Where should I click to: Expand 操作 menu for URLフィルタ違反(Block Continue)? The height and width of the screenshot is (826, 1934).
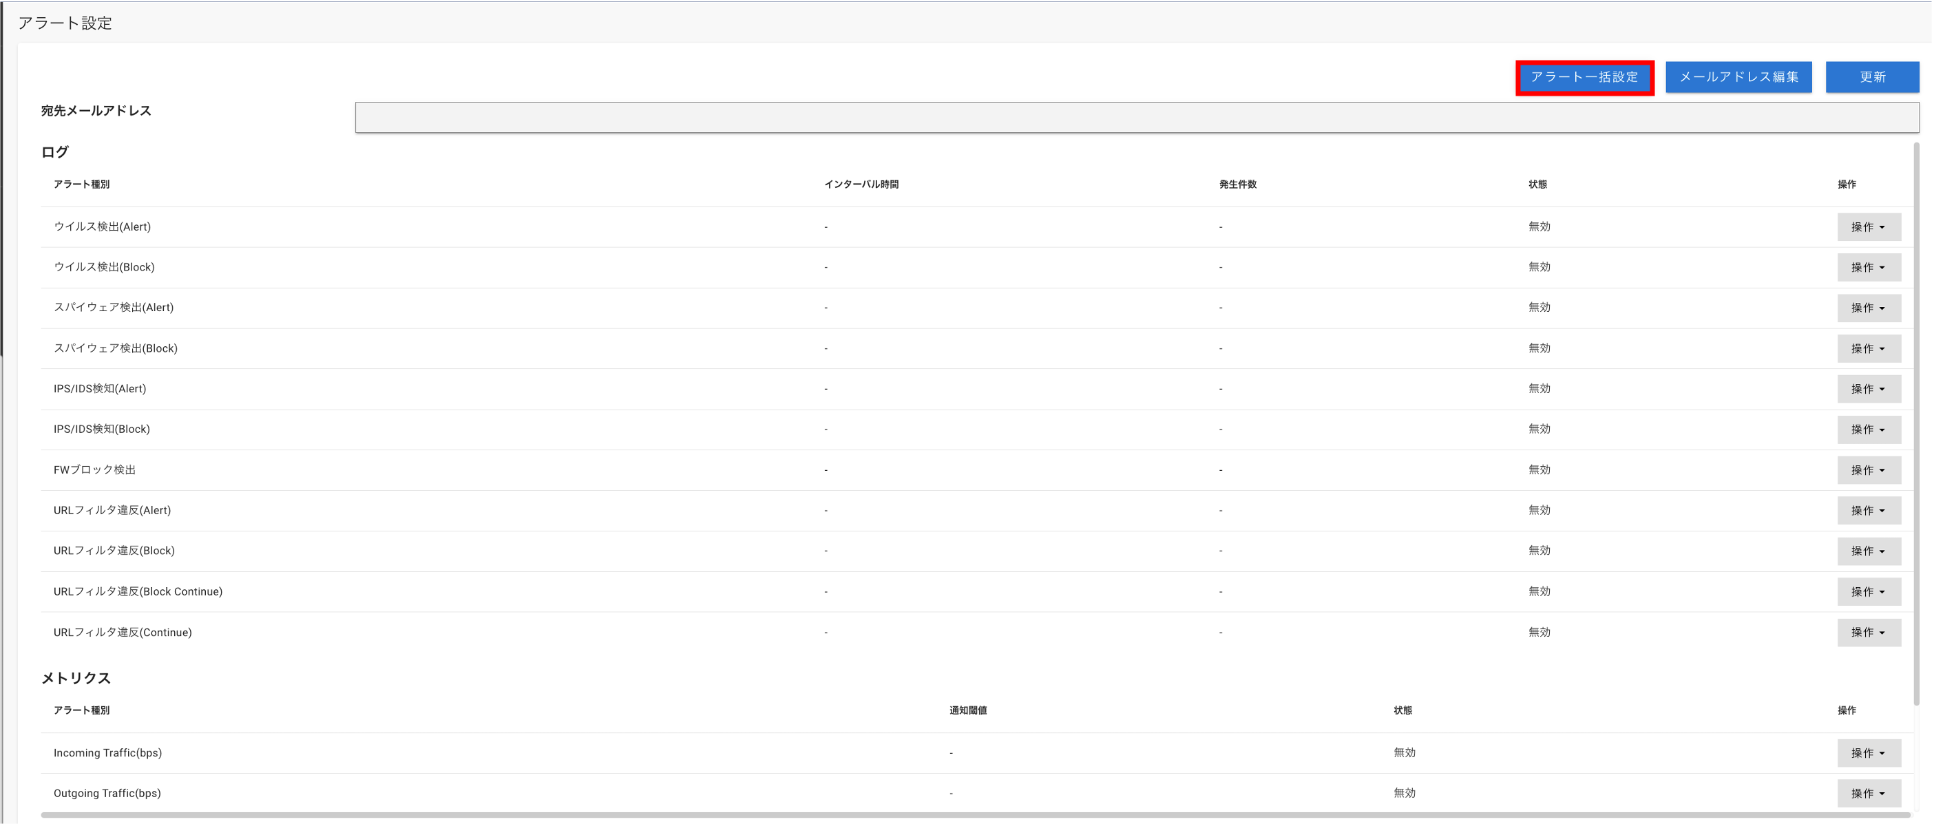pos(1869,592)
